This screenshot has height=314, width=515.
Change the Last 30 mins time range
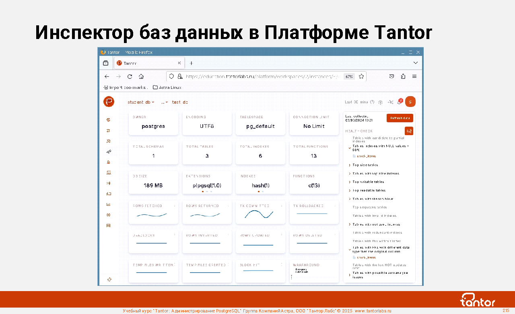[360, 102]
